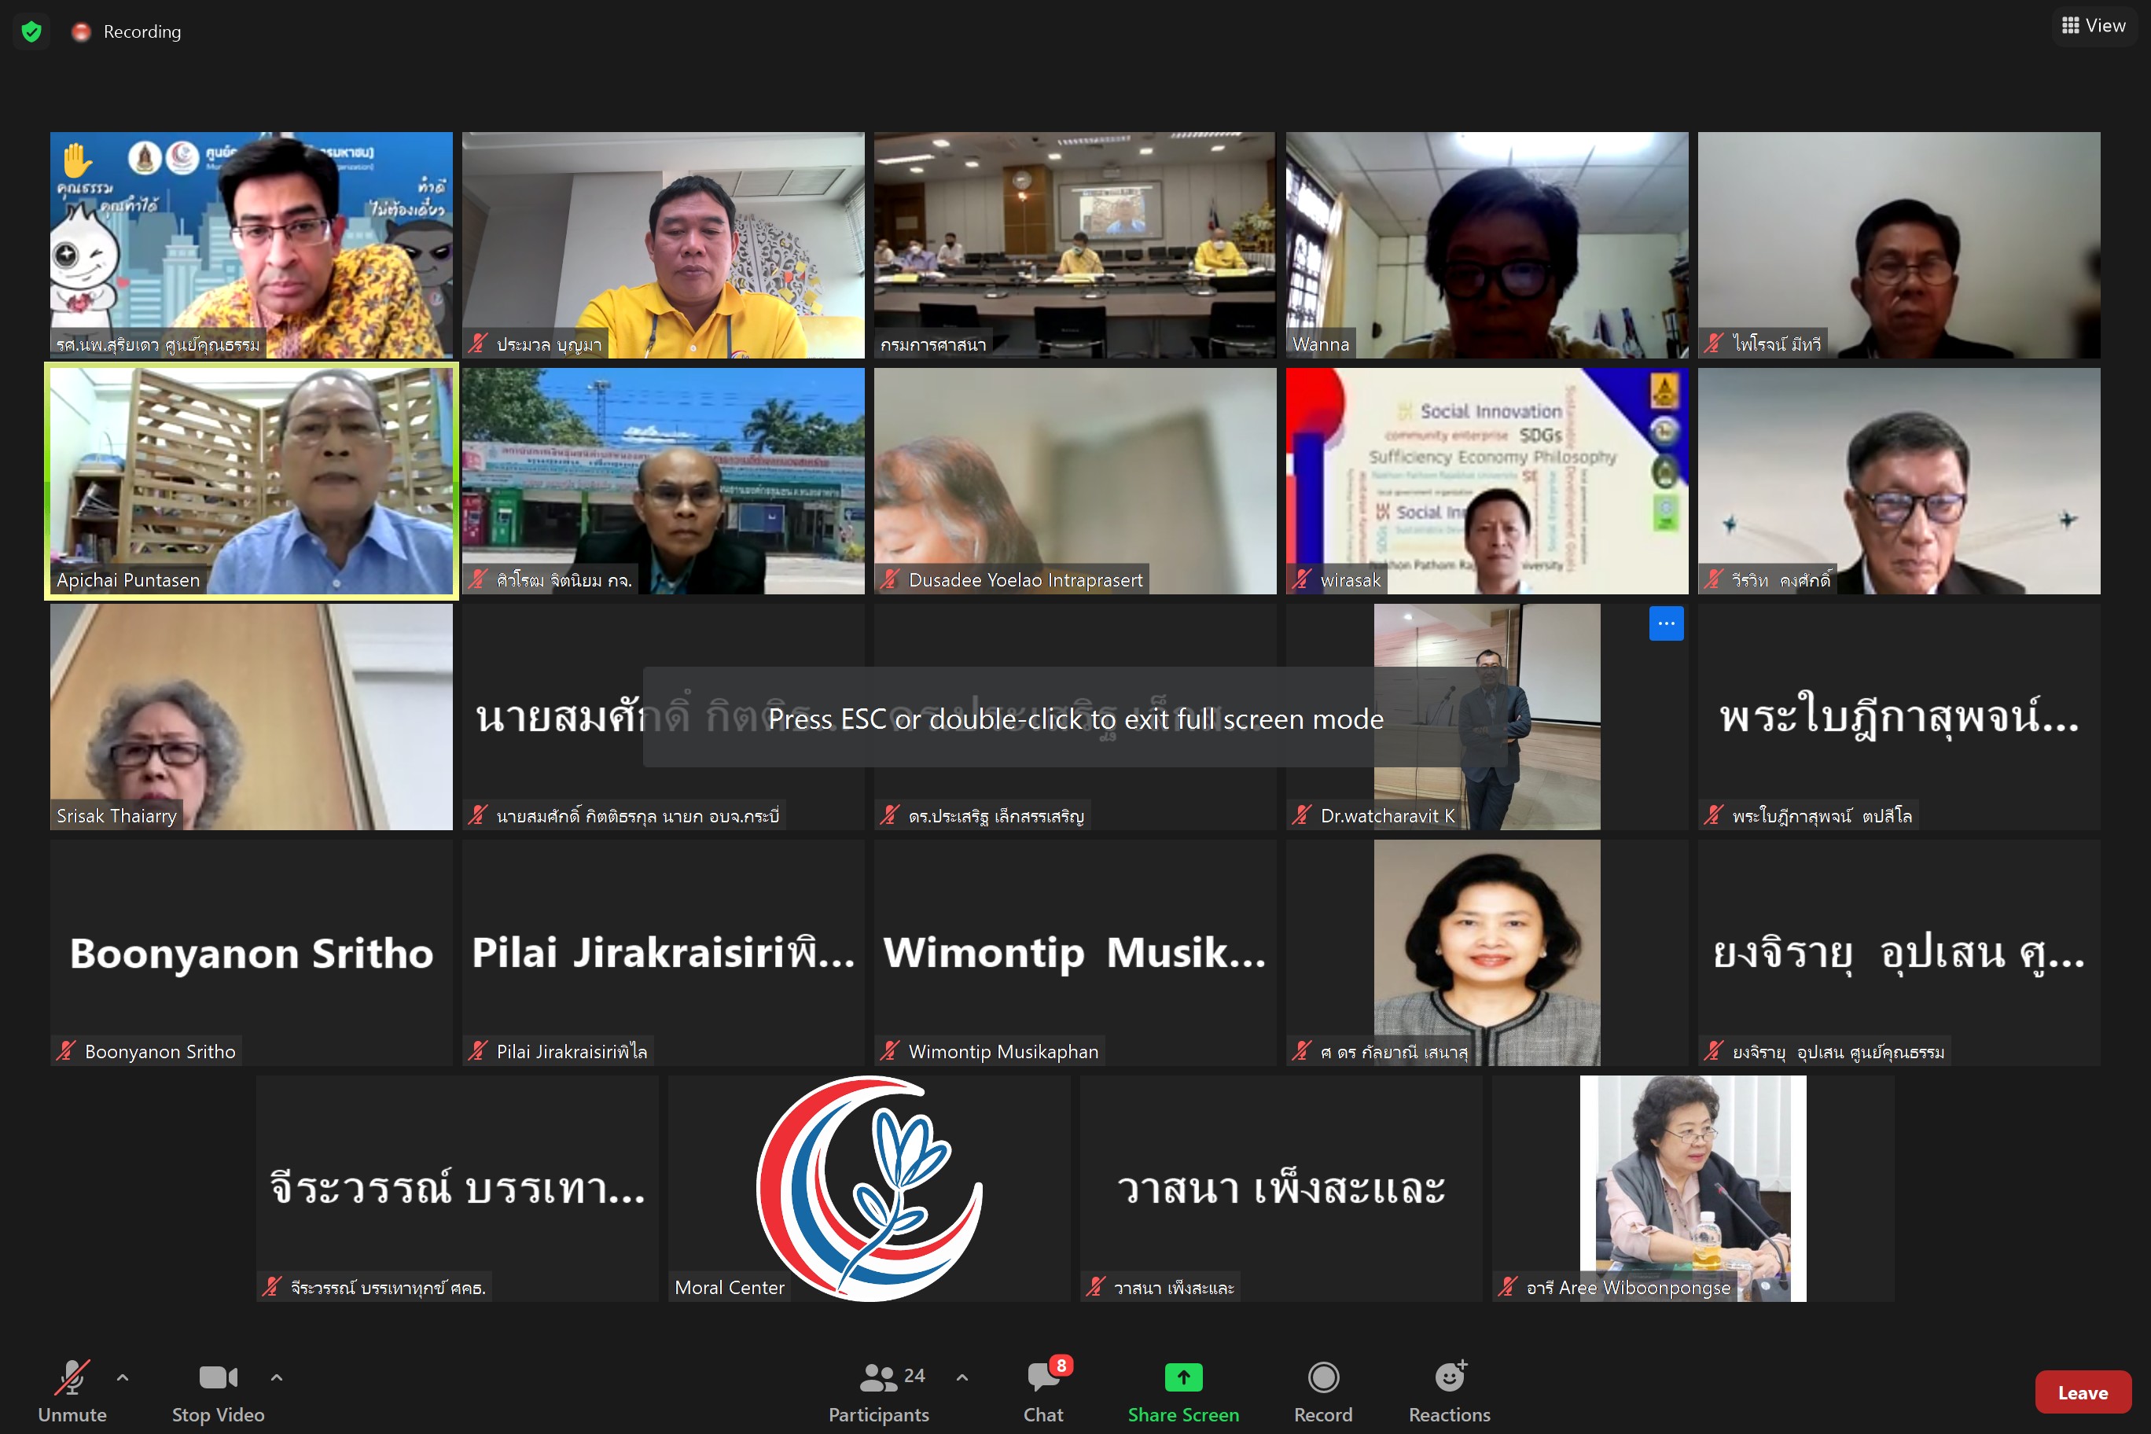Click the อารี Aree Wiboonpongse photo tile
Viewport: 2151px width, 1434px height.
click(x=1693, y=1189)
